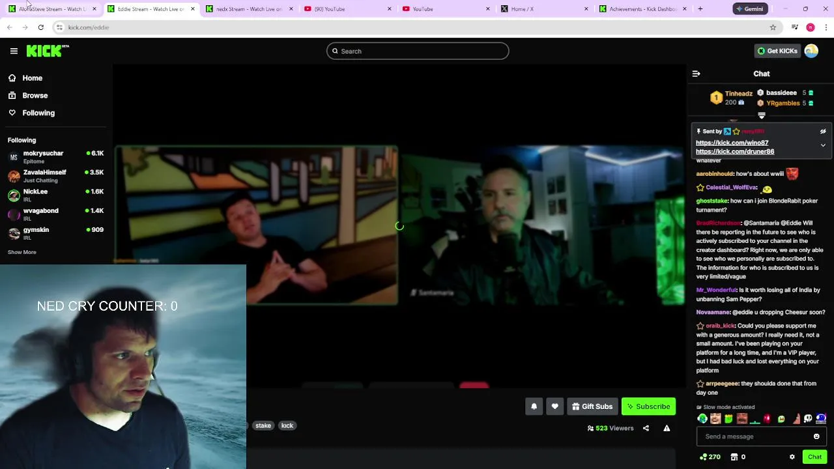Reload the current page
The width and height of the screenshot is (834, 469).
click(x=40, y=27)
